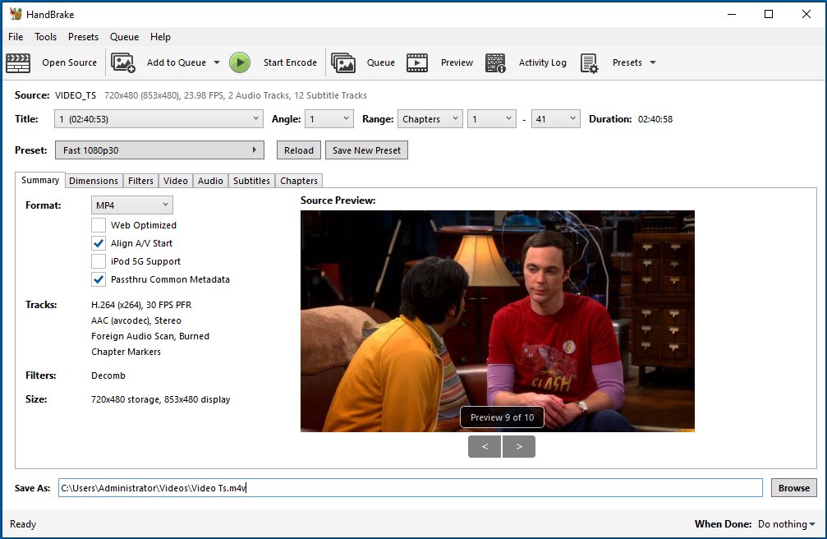This screenshot has height=539, width=827.
Task: Click the Presets gear list icon
Action: 589,62
